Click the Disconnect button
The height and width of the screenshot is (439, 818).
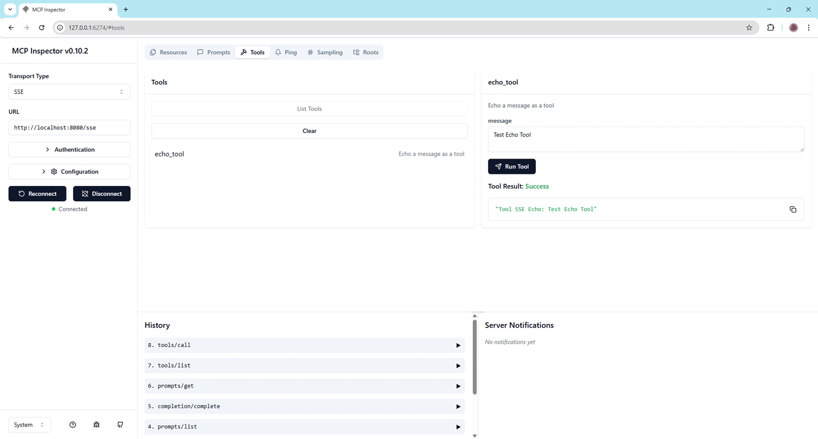[x=102, y=194]
